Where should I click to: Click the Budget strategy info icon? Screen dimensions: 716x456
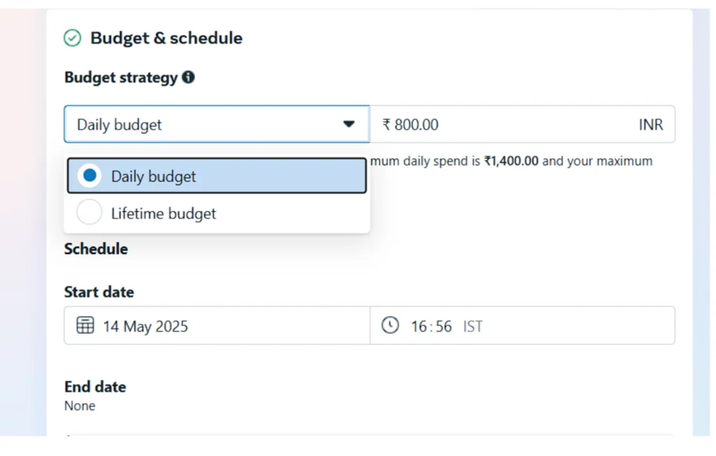pyautogui.click(x=188, y=77)
